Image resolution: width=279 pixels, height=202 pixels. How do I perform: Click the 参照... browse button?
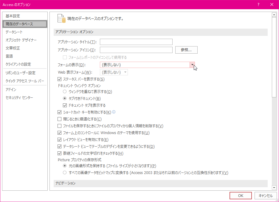click(186, 50)
